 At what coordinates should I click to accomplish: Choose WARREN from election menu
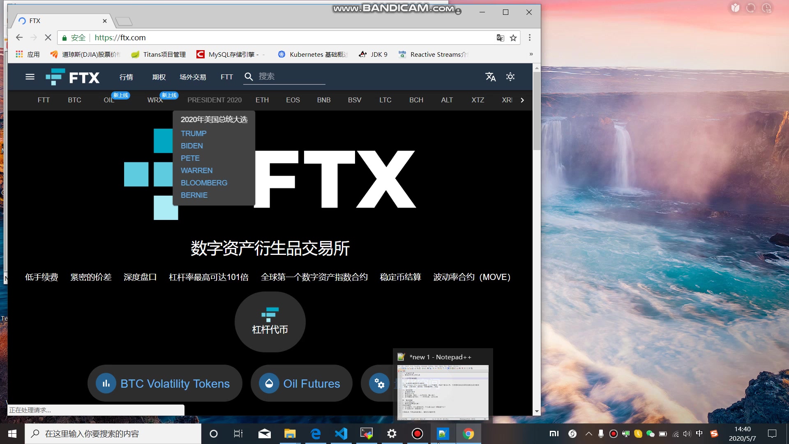197,171
